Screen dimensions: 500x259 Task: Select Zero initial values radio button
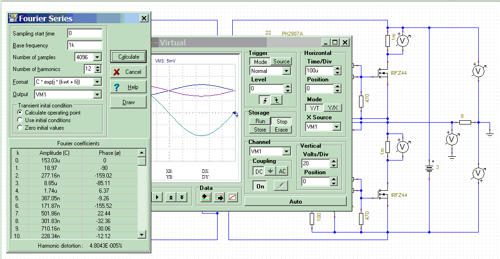coord(20,127)
